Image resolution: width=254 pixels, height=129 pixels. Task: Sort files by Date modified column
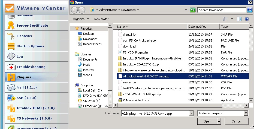[203, 27]
